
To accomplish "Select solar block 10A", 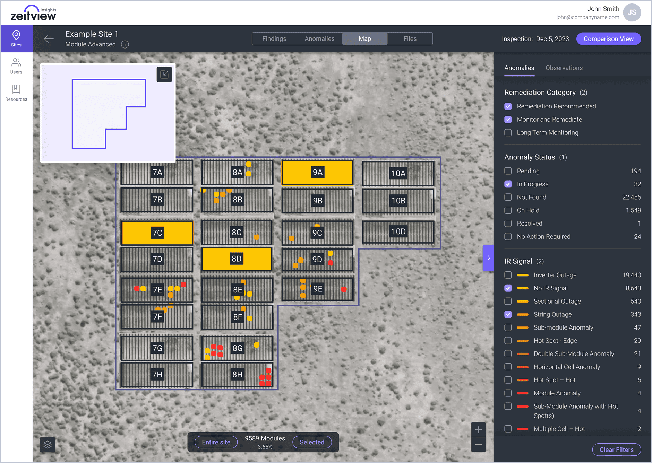I will [398, 173].
